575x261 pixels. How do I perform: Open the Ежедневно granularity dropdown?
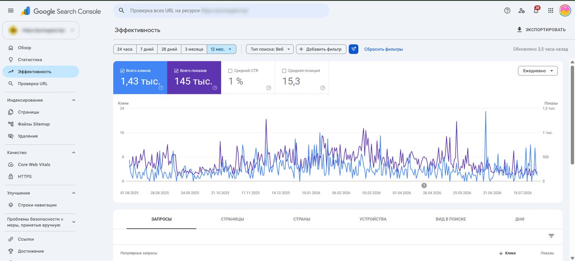click(x=537, y=71)
